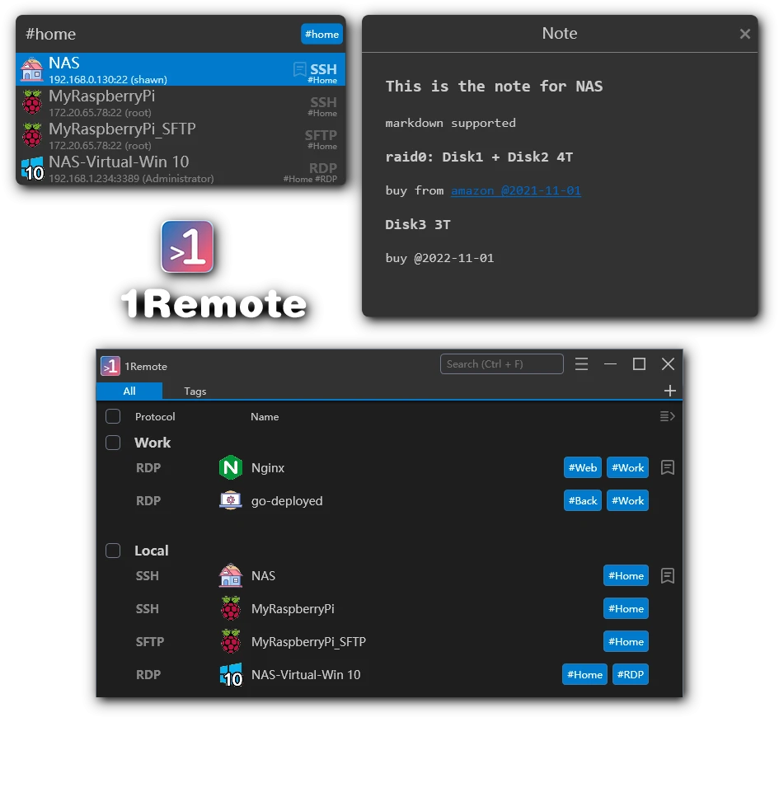Close the Note panel

pos(745,34)
